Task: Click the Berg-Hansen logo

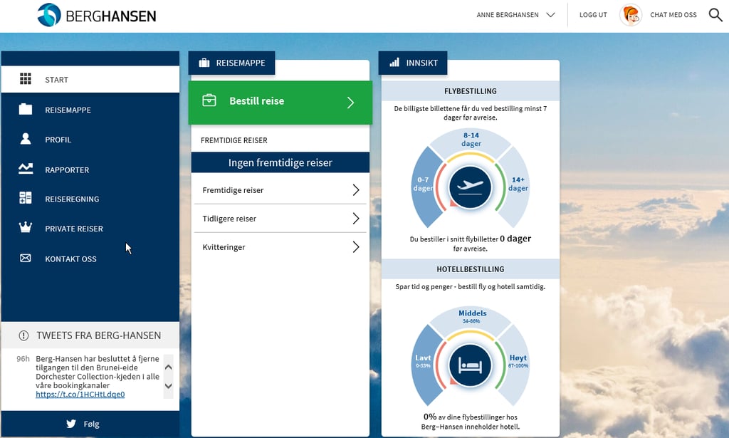Action: pos(97,15)
